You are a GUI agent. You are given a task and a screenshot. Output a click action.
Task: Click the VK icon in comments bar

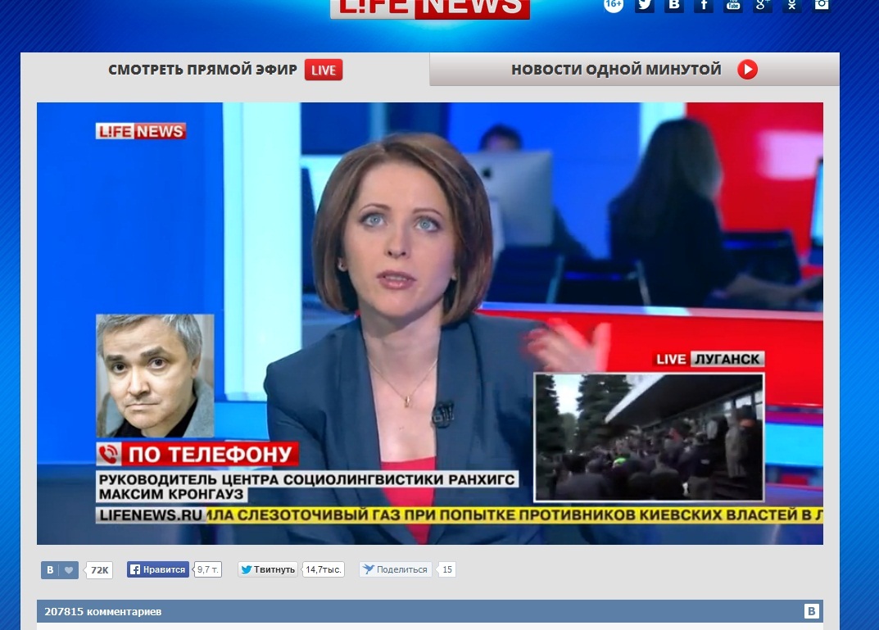tap(811, 611)
